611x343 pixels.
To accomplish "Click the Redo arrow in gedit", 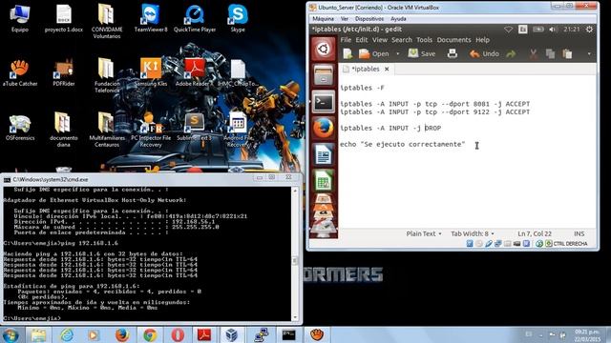I will pyautogui.click(x=511, y=54).
